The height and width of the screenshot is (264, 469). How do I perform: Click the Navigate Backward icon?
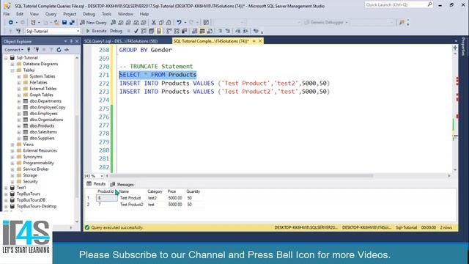pos(10,23)
